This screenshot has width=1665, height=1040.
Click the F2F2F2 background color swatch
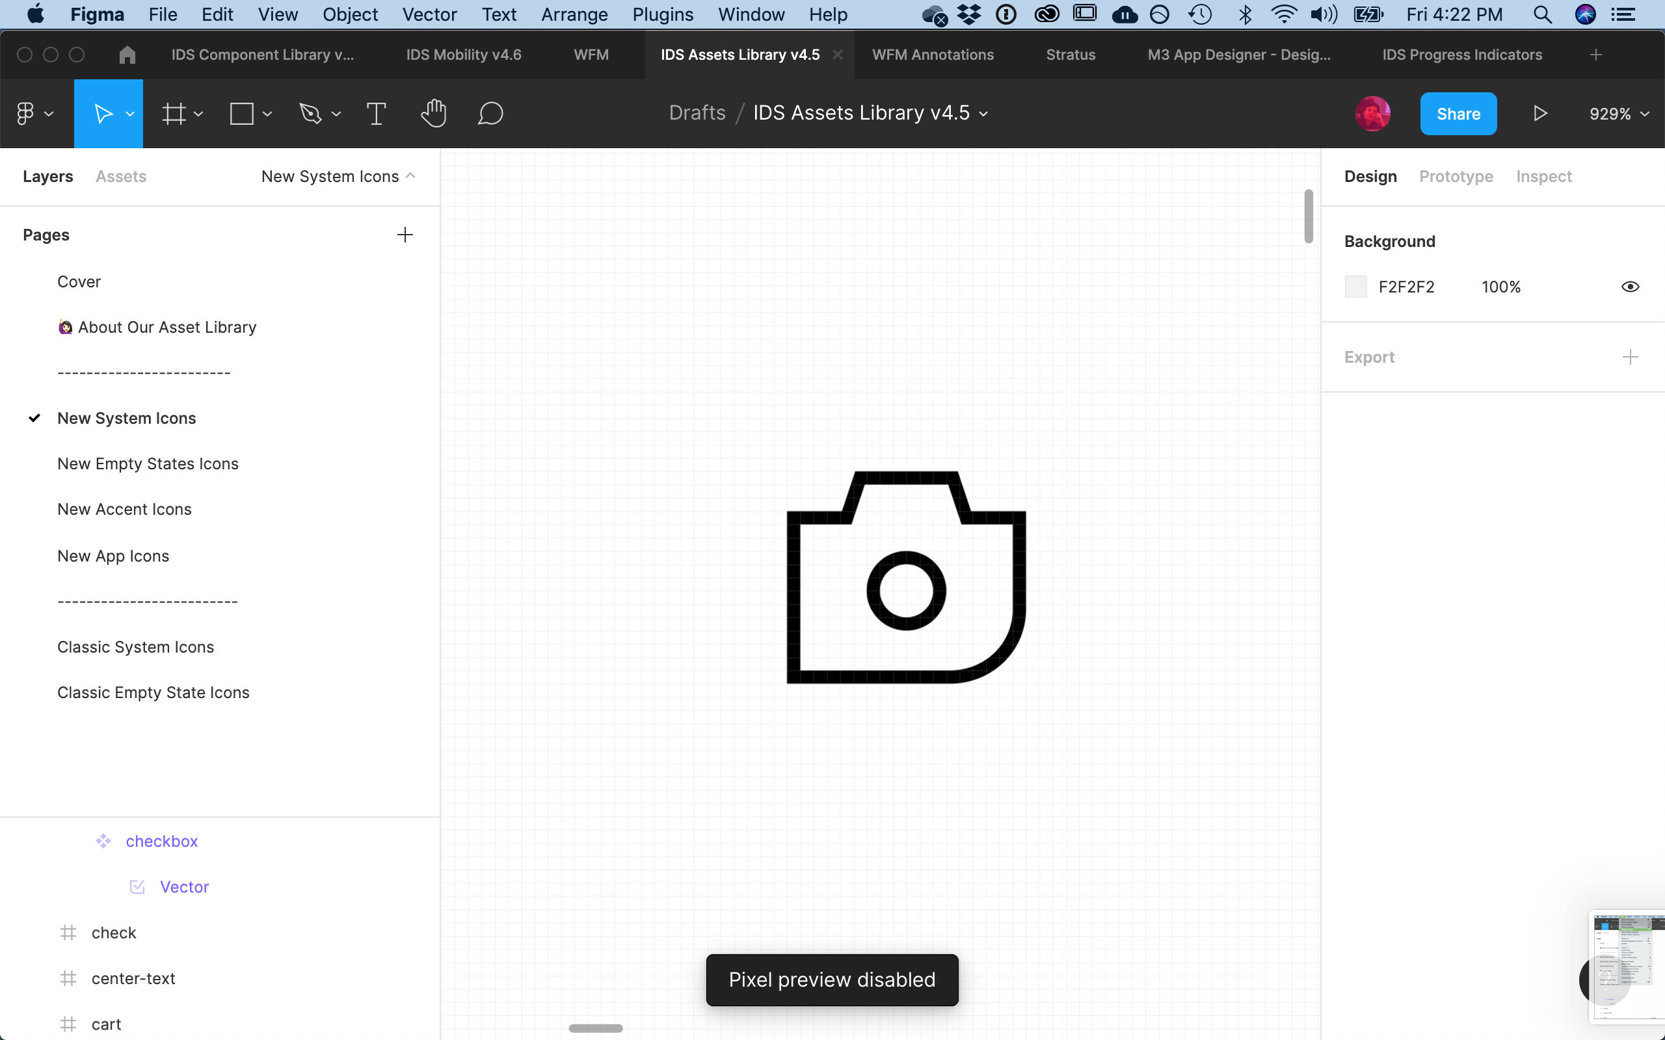[1355, 287]
